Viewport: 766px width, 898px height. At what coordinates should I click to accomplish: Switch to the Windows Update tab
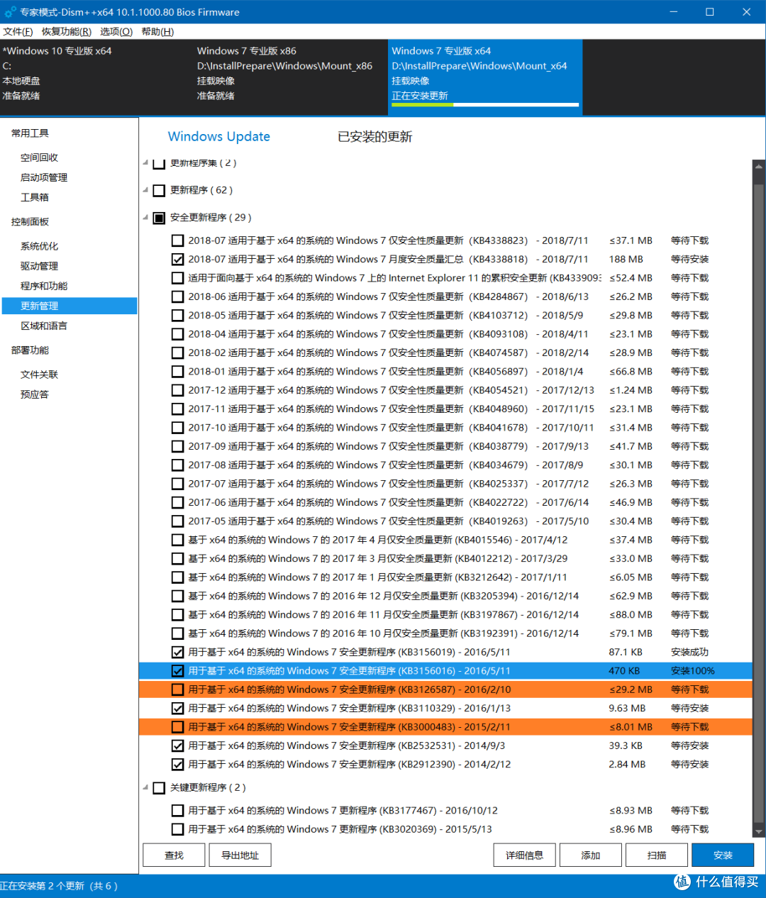219,137
